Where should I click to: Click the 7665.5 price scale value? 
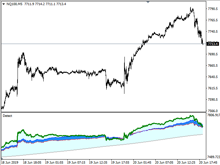click(213, 66)
